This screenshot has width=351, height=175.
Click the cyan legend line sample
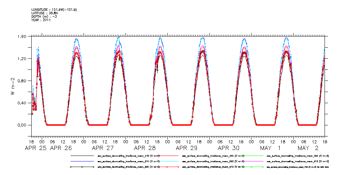[x=167, y=161]
